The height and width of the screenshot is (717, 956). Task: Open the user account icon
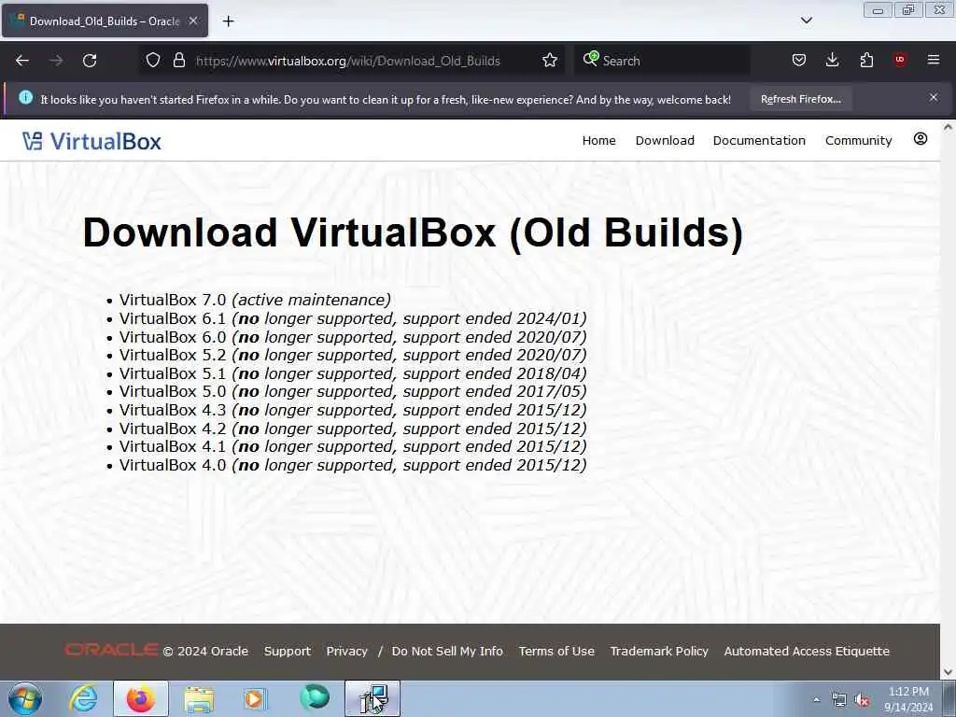(920, 139)
